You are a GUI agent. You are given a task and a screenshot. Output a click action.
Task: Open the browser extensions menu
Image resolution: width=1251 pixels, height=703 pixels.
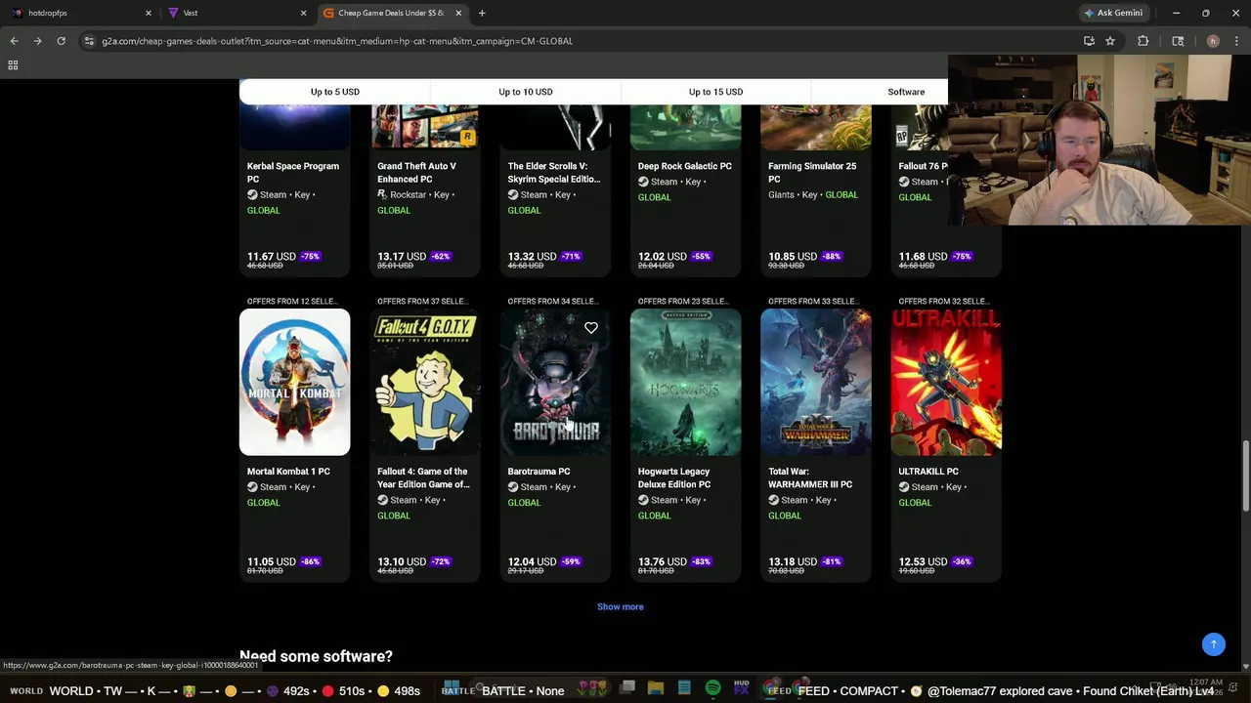coord(1143,41)
